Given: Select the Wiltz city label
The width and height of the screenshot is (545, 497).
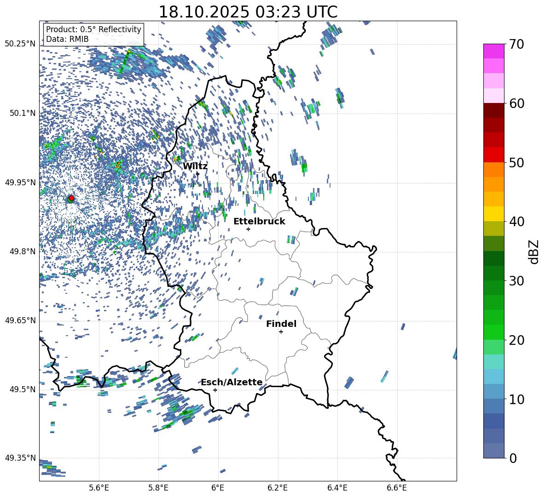Looking at the screenshot, I should pos(195,166).
